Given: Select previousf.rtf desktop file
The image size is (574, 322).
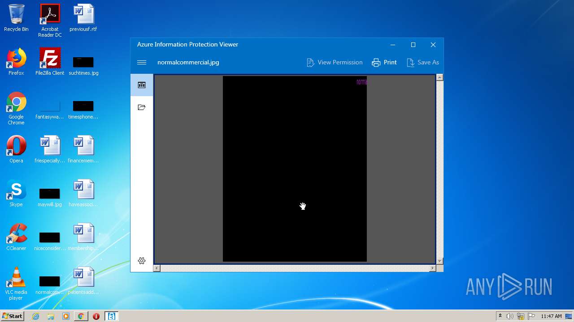Looking at the screenshot, I should [83, 18].
